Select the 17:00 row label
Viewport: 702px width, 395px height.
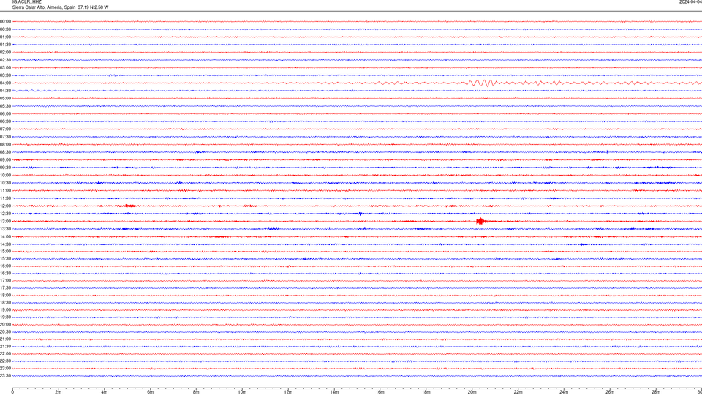pos(5,281)
